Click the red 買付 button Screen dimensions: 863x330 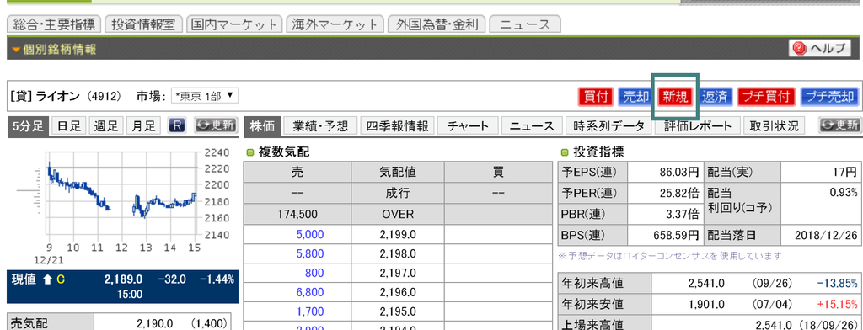point(596,98)
